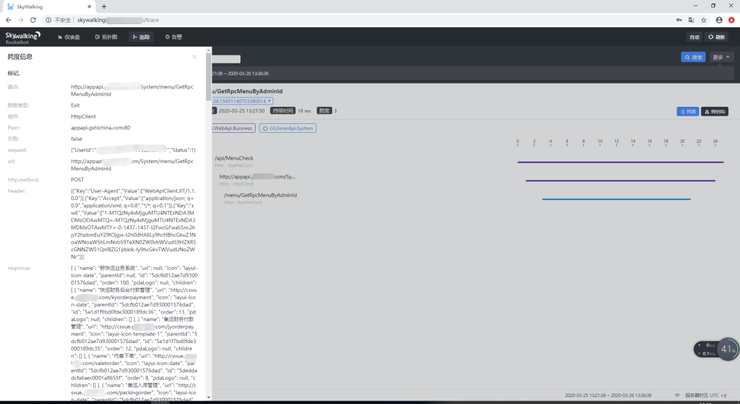Switch to the 告警 alarm tab
The height and width of the screenshot is (404, 740).
point(173,37)
